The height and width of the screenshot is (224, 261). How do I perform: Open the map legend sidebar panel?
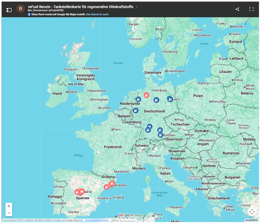[x=9, y=9]
